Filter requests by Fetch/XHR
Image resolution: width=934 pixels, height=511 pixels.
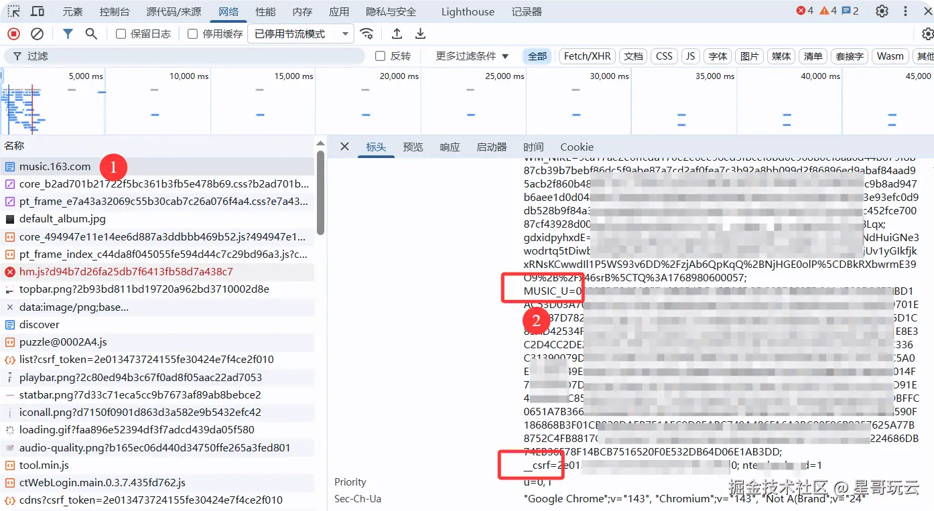pos(587,56)
